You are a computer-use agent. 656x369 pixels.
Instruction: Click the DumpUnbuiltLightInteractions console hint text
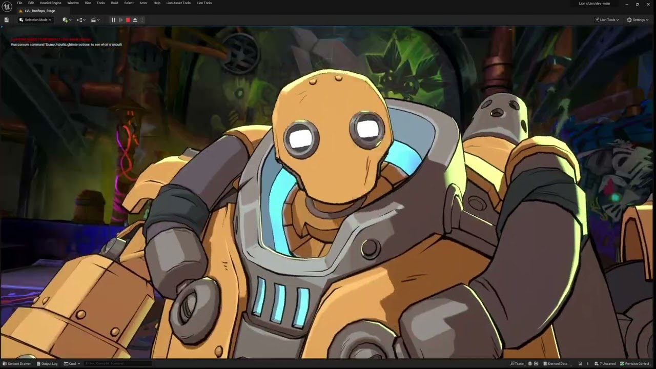(x=66, y=45)
